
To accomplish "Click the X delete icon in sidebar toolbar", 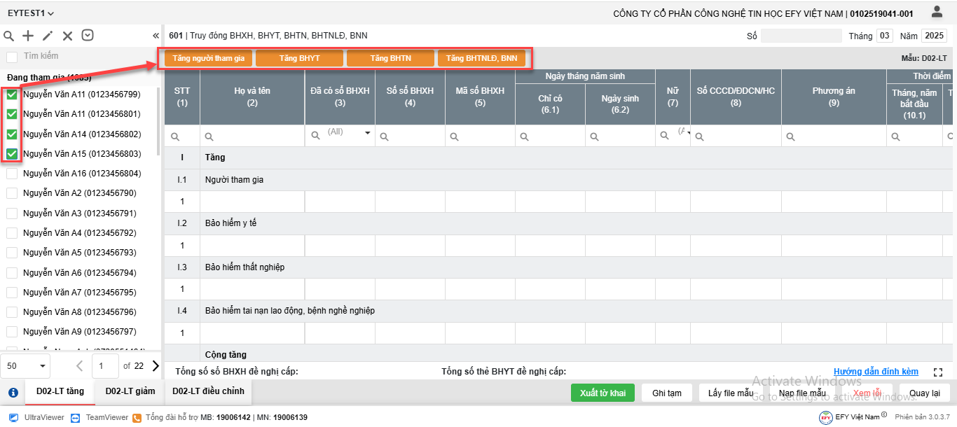I will pyautogui.click(x=67, y=36).
